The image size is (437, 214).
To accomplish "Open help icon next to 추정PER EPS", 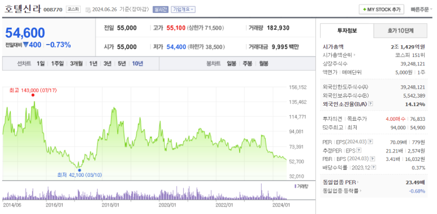I will coord(359,151).
